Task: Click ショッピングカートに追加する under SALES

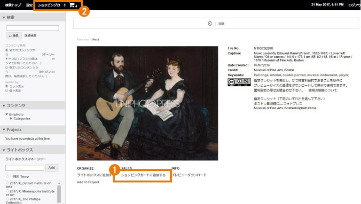Action: tap(143, 175)
